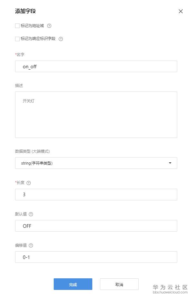
Task: Click the 偏移值 help icon
Action: 31,245
